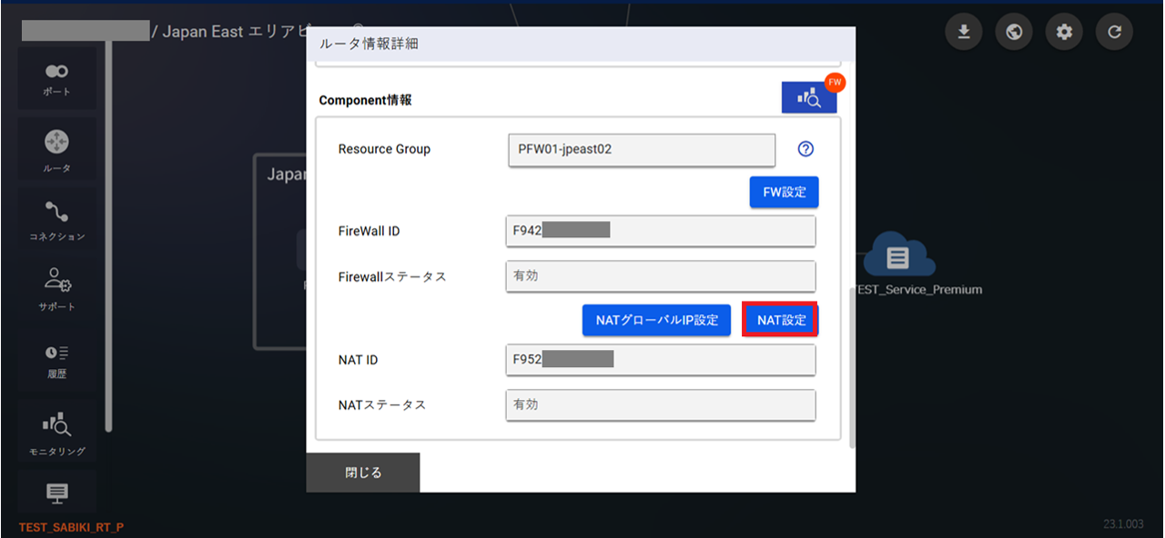Click the Firewallステータス label

point(392,276)
